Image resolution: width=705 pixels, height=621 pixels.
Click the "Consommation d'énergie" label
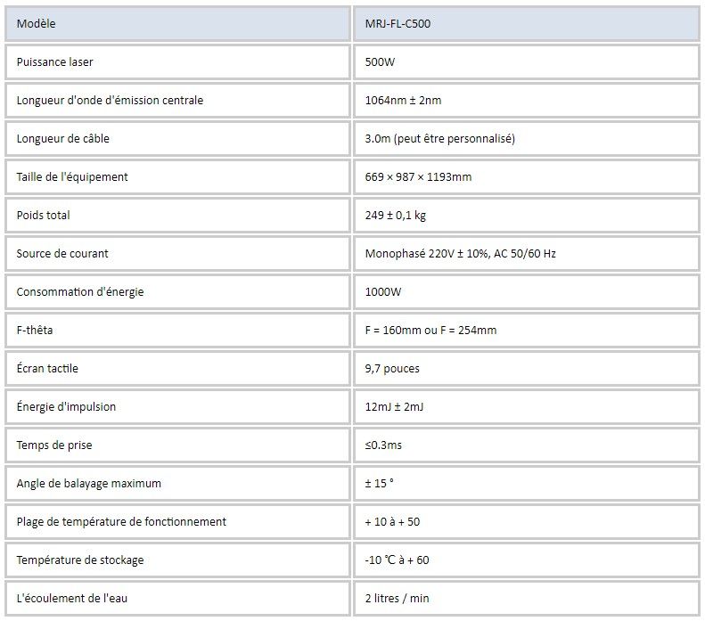point(80,292)
